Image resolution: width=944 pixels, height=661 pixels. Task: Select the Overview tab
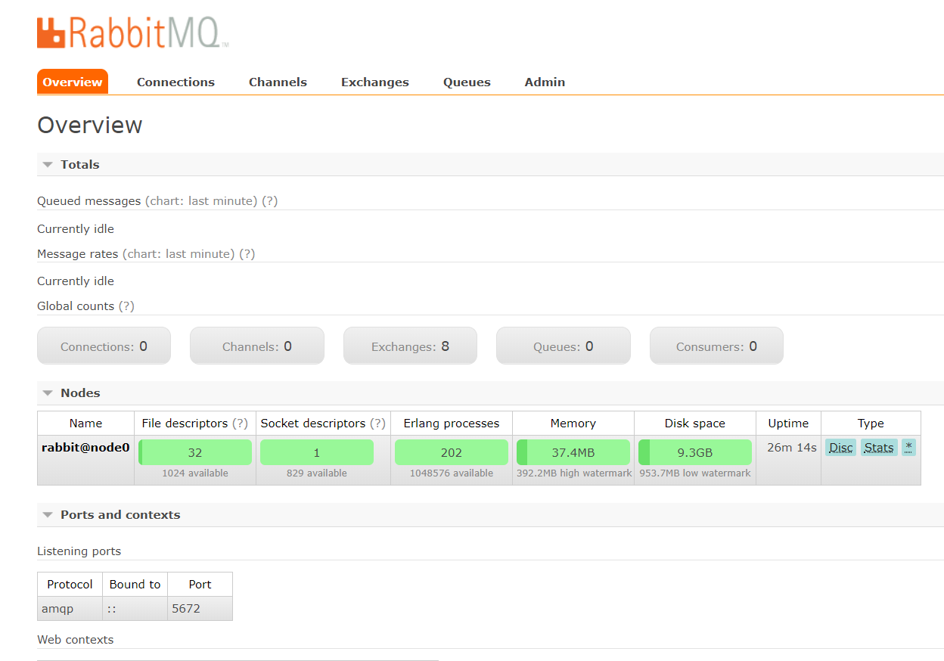tap(73, 82)
